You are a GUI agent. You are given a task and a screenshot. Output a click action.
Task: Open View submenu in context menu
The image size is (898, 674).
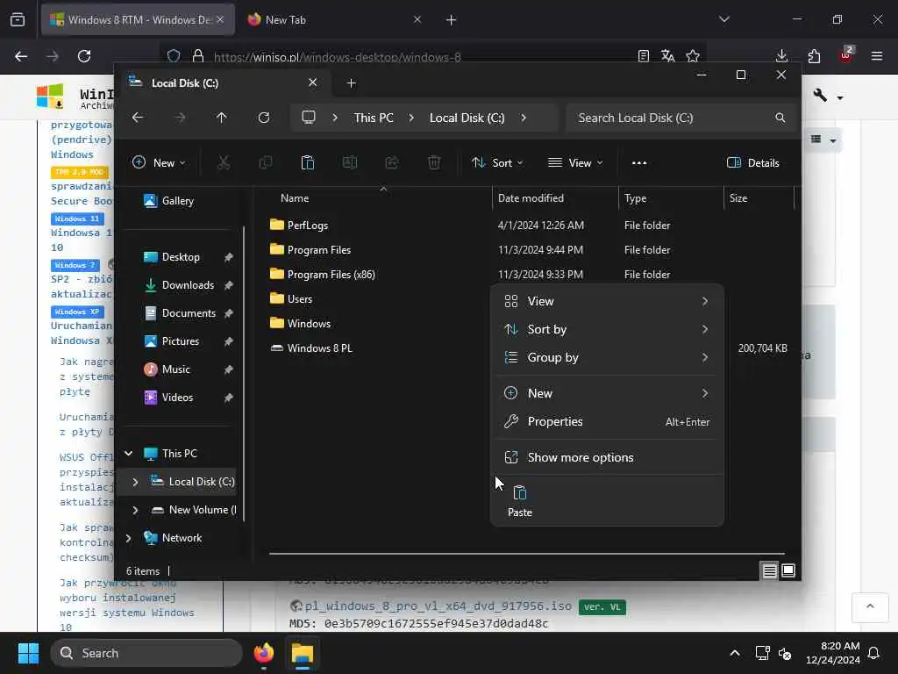pos(607,301)
